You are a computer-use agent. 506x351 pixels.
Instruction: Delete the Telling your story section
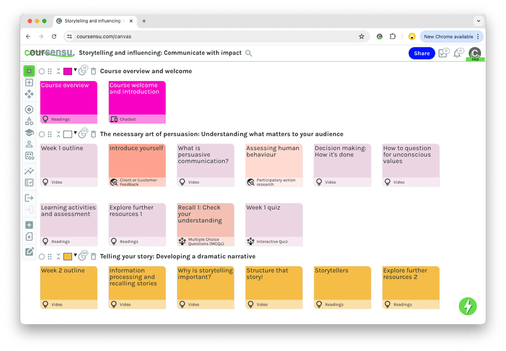[94, 256]
